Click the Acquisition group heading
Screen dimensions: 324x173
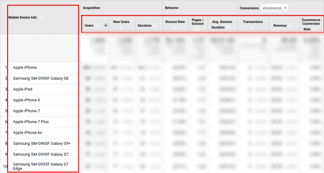tap(91, 8)
